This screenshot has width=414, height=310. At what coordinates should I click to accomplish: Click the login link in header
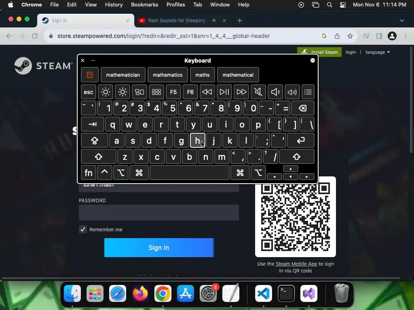click(351, 52)
